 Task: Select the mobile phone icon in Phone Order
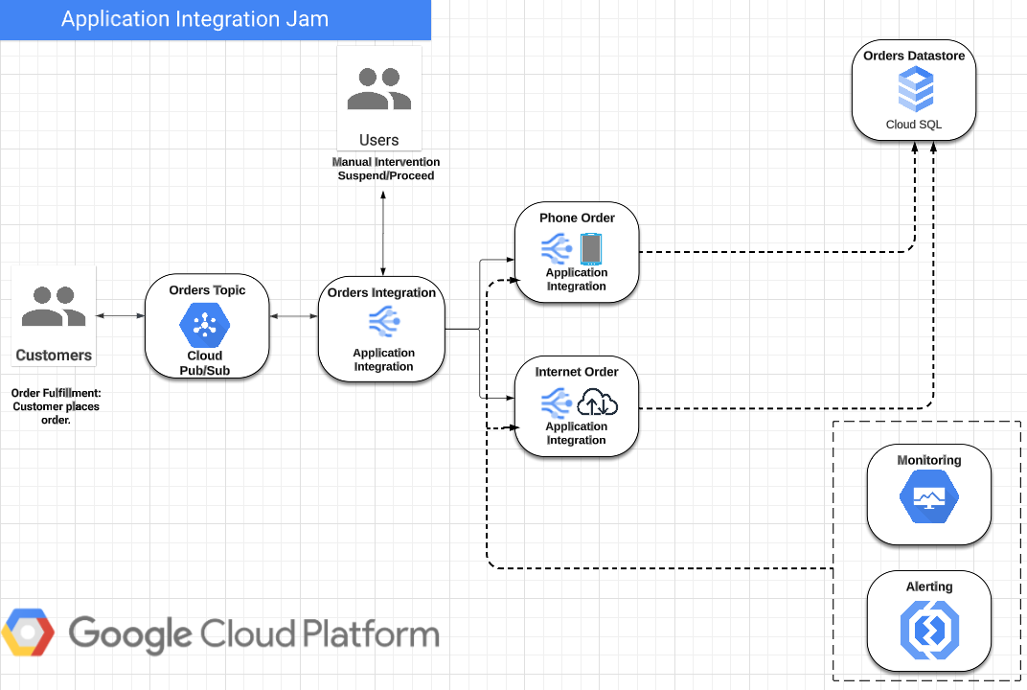pyautogui.click(x=591, y=249)
